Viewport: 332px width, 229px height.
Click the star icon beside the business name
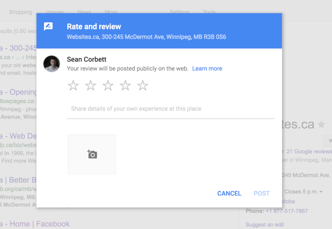(x=321, y=124)
